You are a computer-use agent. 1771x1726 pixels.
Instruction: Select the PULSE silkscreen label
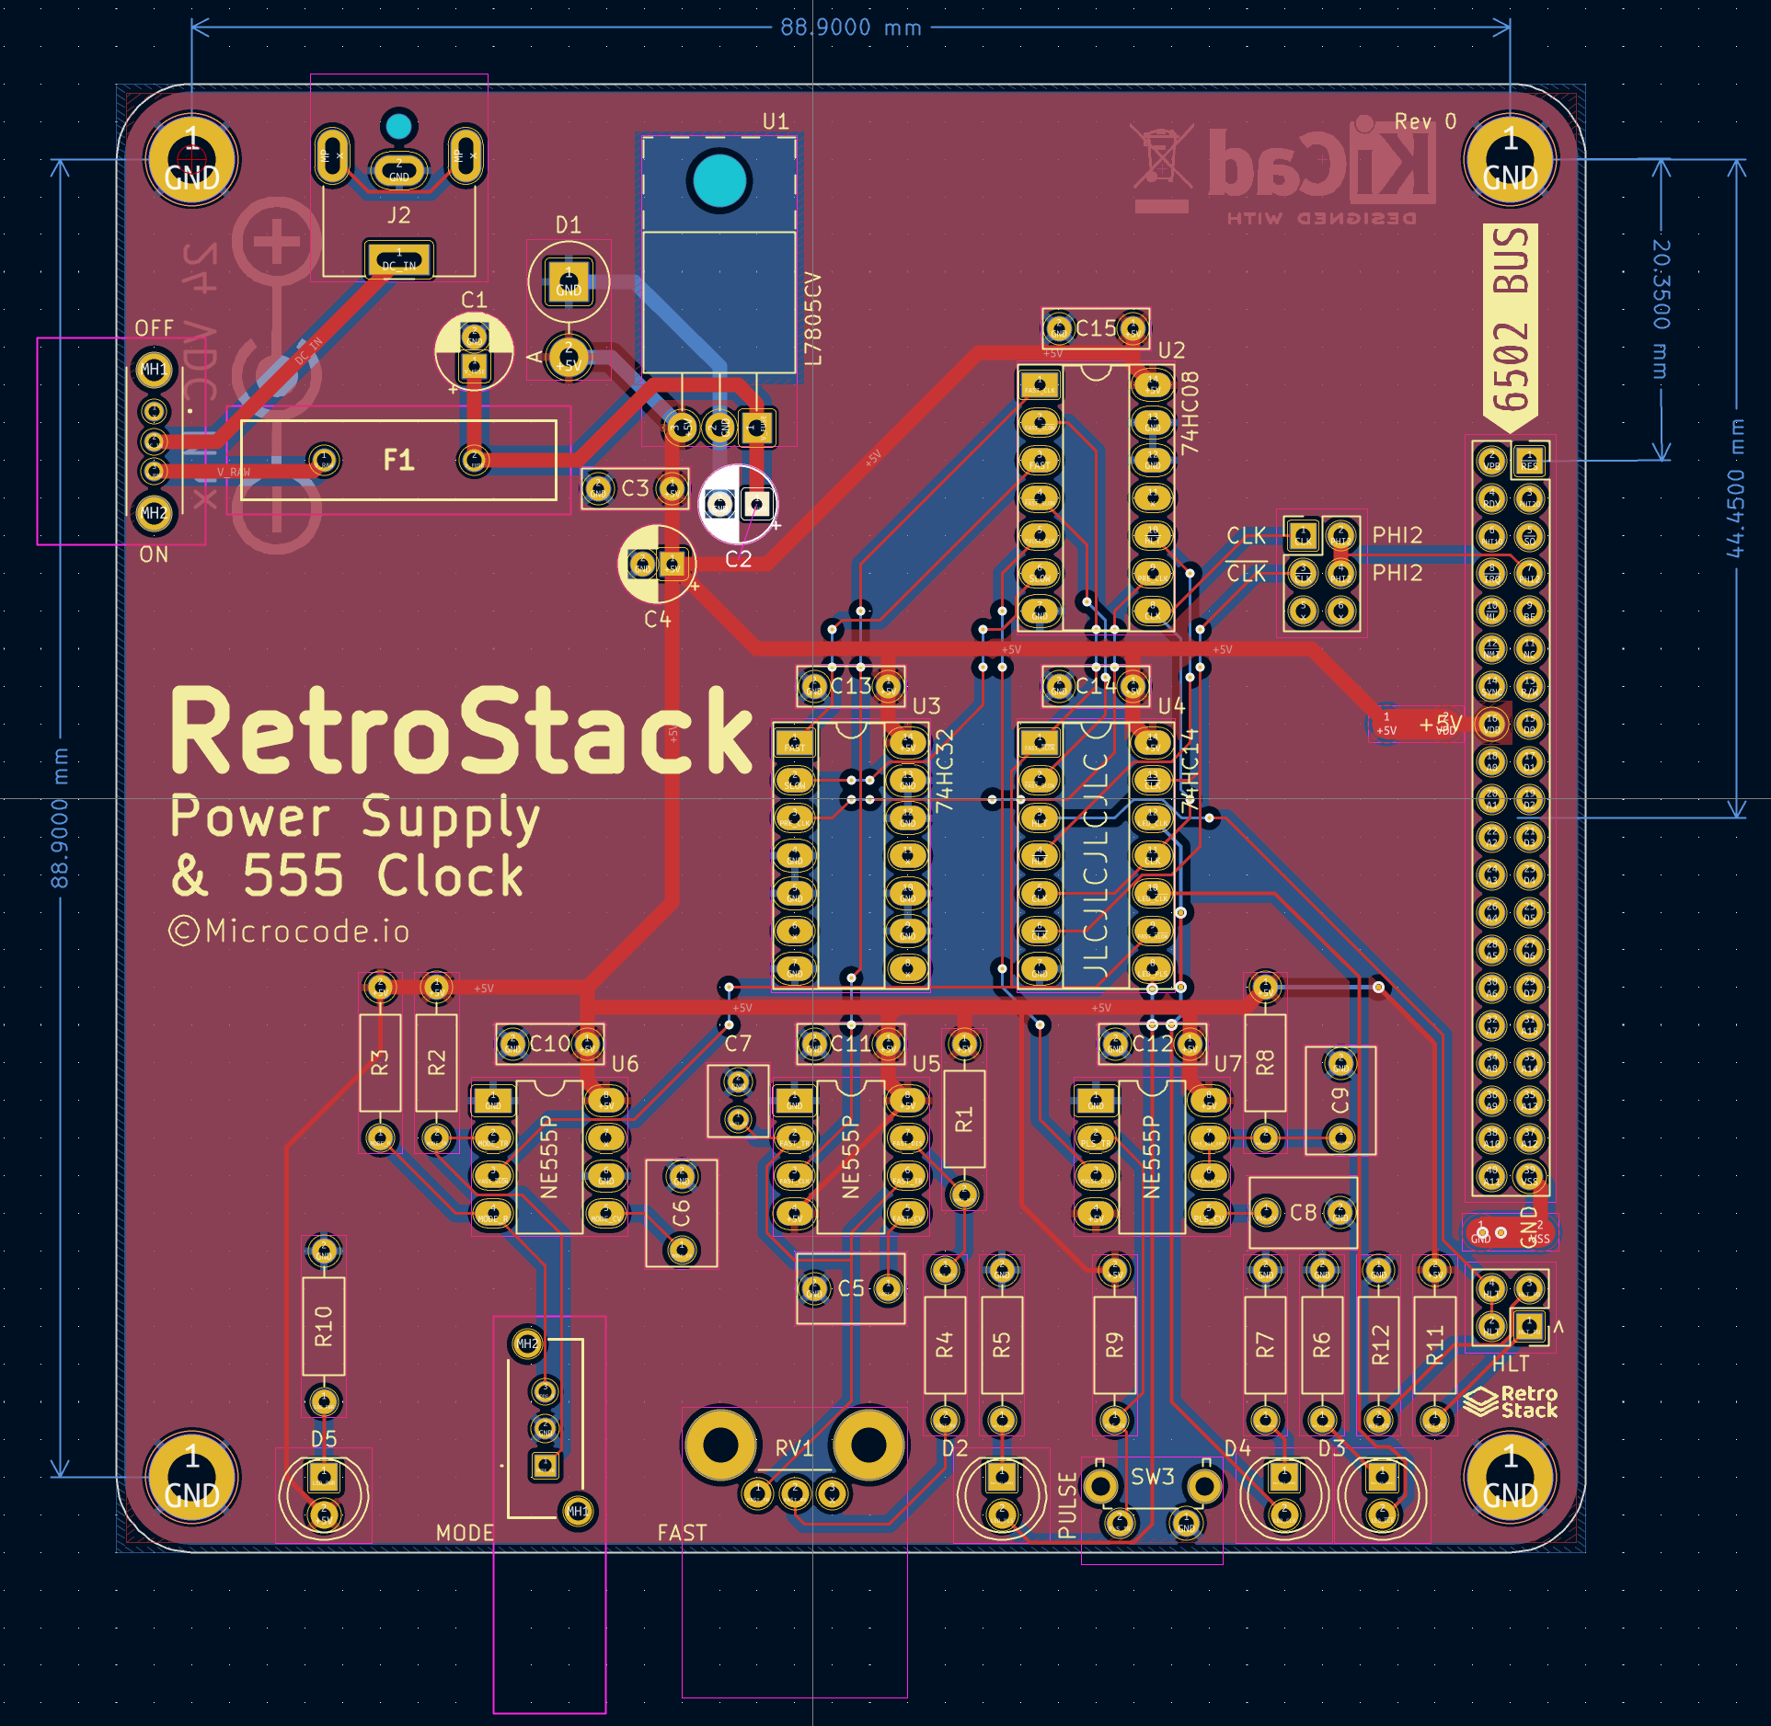(x=1066, y=1505)
